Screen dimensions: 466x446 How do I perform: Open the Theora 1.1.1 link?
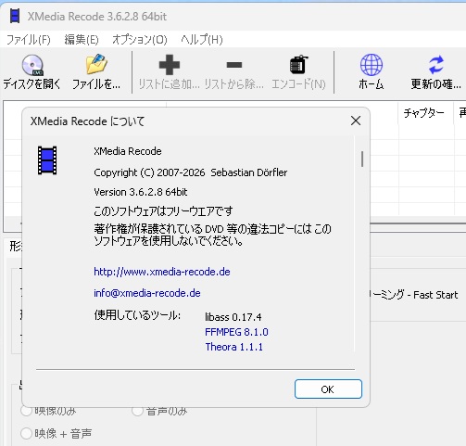tap(234, 347)
